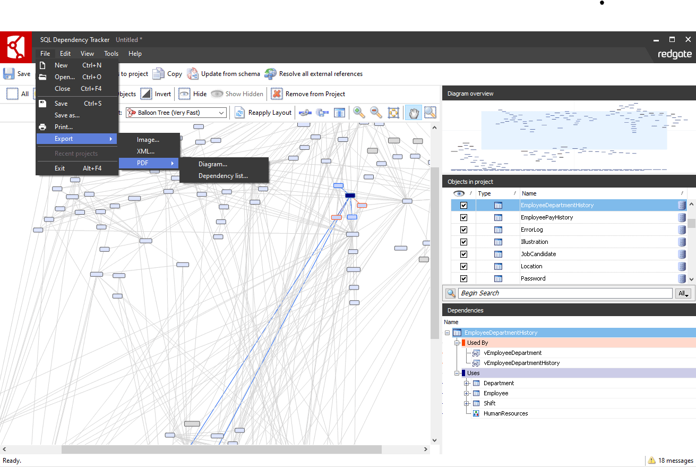
Task: Open the Tools menu
Action: click(x=111, y=54)
